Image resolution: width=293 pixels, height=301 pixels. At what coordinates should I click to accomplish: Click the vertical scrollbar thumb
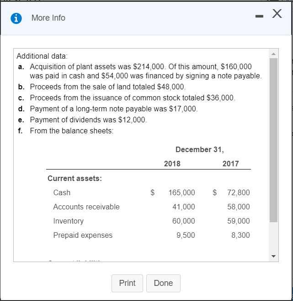(273, 140)
